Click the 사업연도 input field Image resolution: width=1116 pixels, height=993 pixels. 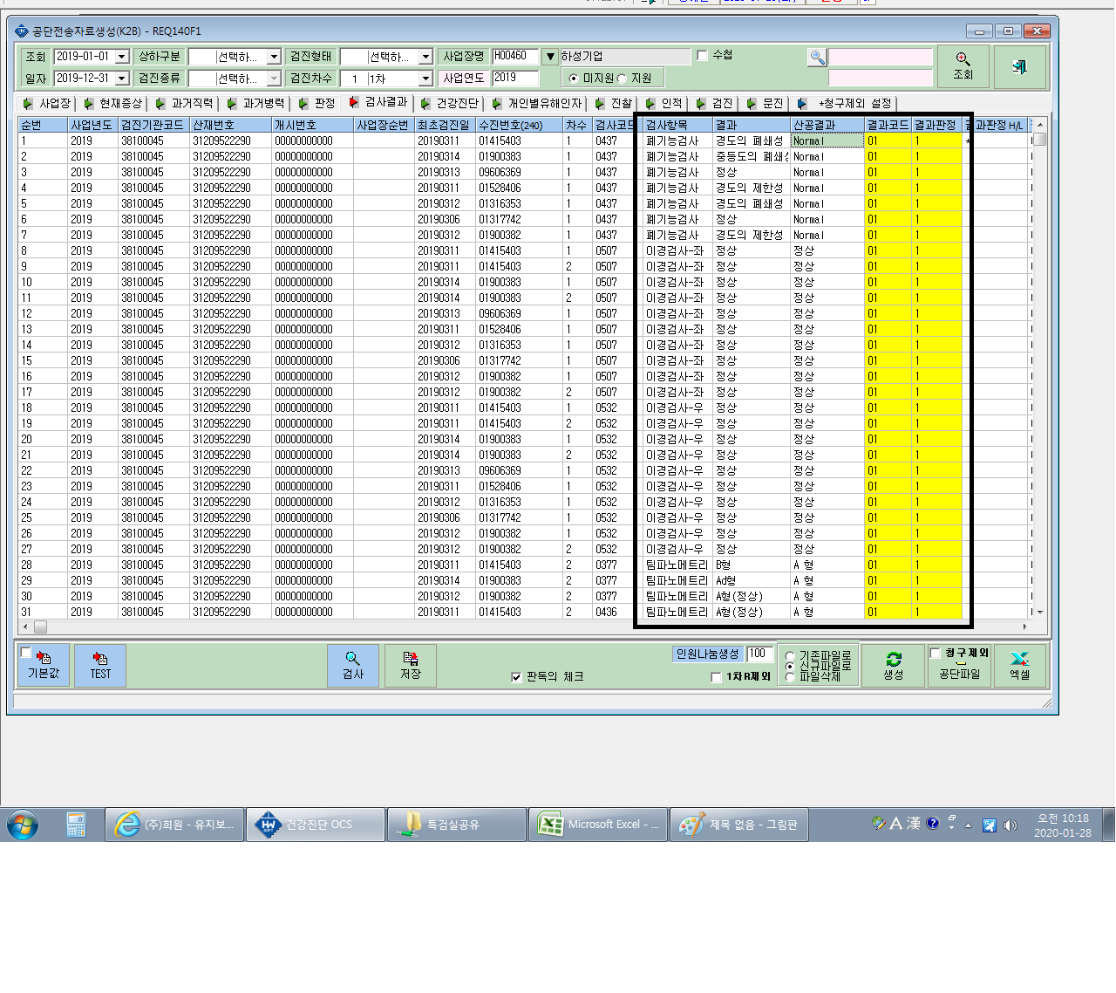click(x=515, y=78)
